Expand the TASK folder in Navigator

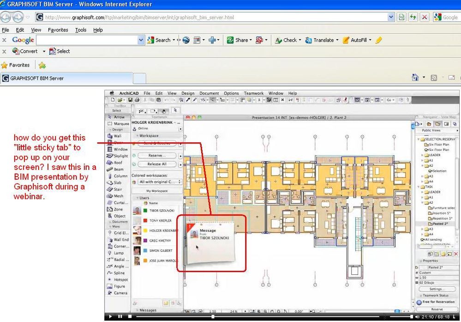pos(419,187)
